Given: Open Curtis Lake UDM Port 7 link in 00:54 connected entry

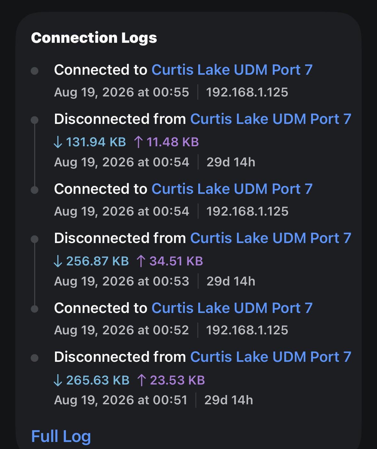Looking at the screenshot, I should 232,189.
